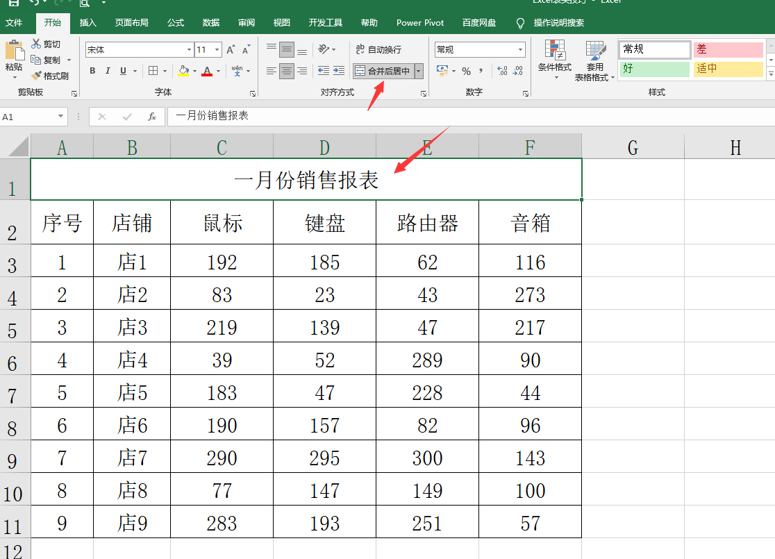Apply the 好 (Good) cell style
This screenshot has width=775, height=559.
(654, 69)
